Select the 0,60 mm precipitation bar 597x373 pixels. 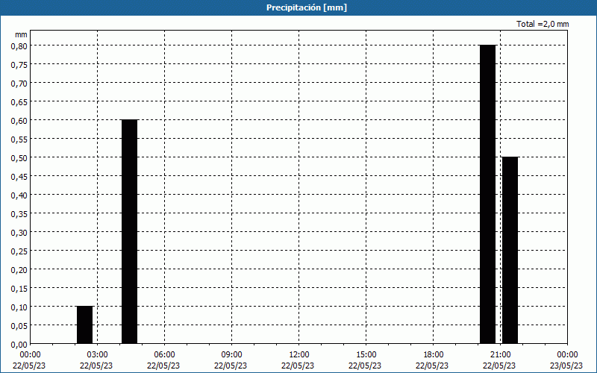tap(129, 231)
